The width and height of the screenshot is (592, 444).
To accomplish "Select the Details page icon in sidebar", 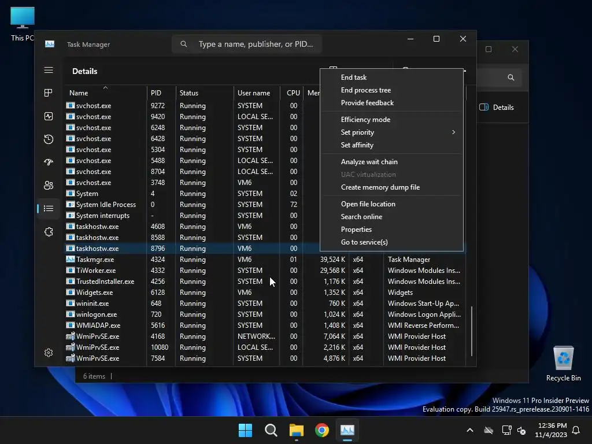I will pos(49,208).
